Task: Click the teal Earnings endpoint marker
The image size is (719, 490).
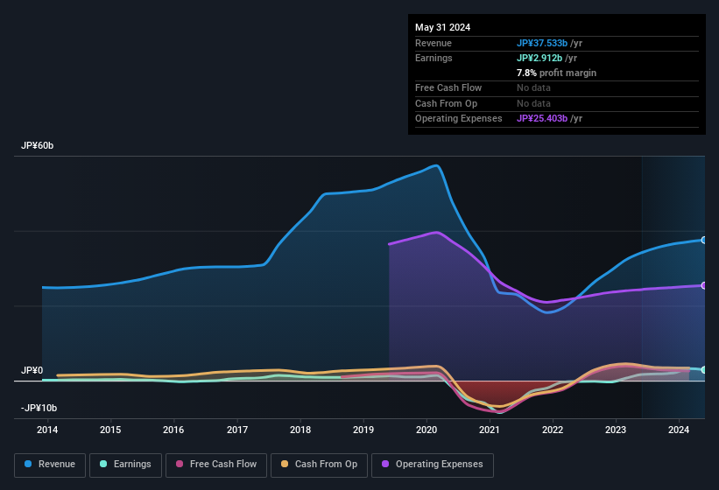Action: [x=704, y=369]
